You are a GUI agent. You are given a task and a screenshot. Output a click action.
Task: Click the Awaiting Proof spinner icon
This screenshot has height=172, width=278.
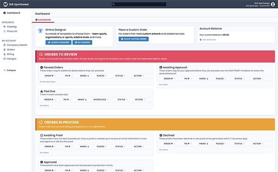[x=42, y=135]
